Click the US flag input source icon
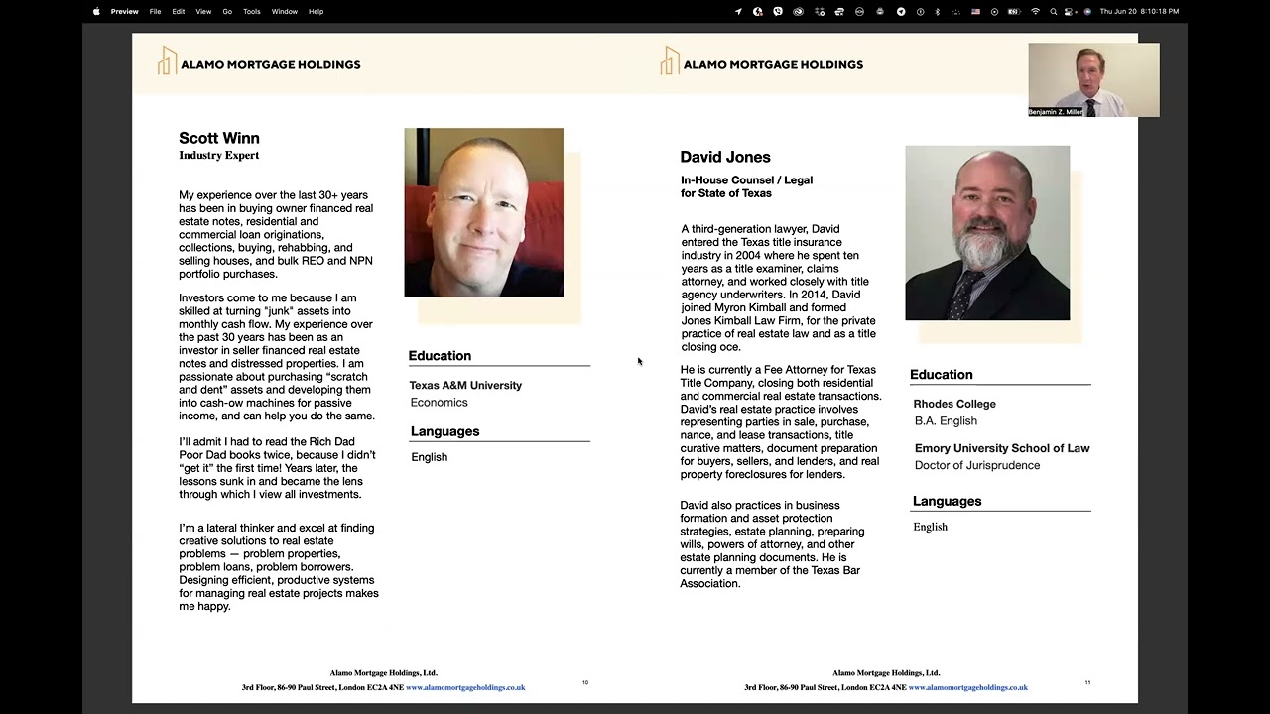Viewport: 1270px width, 714px height. pos(976,11)
